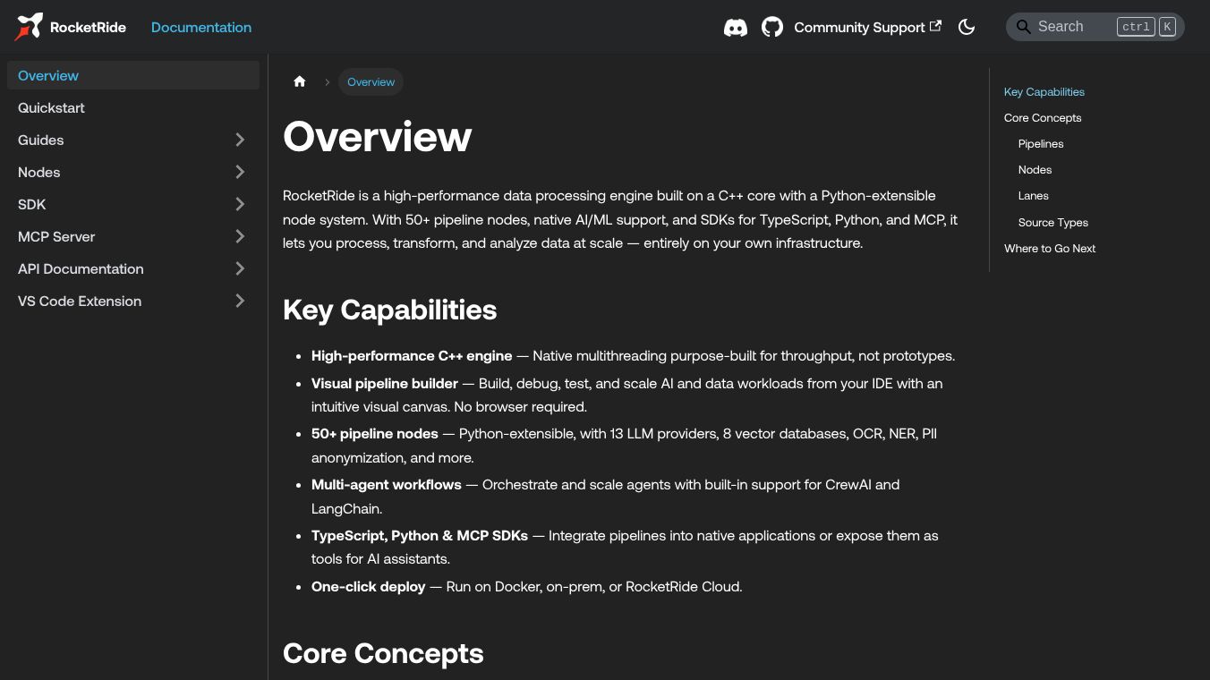Expand the Guides sidebar section
Image resolution: width=1210 pixels, height=680 pixels.
tap(240, 140)
